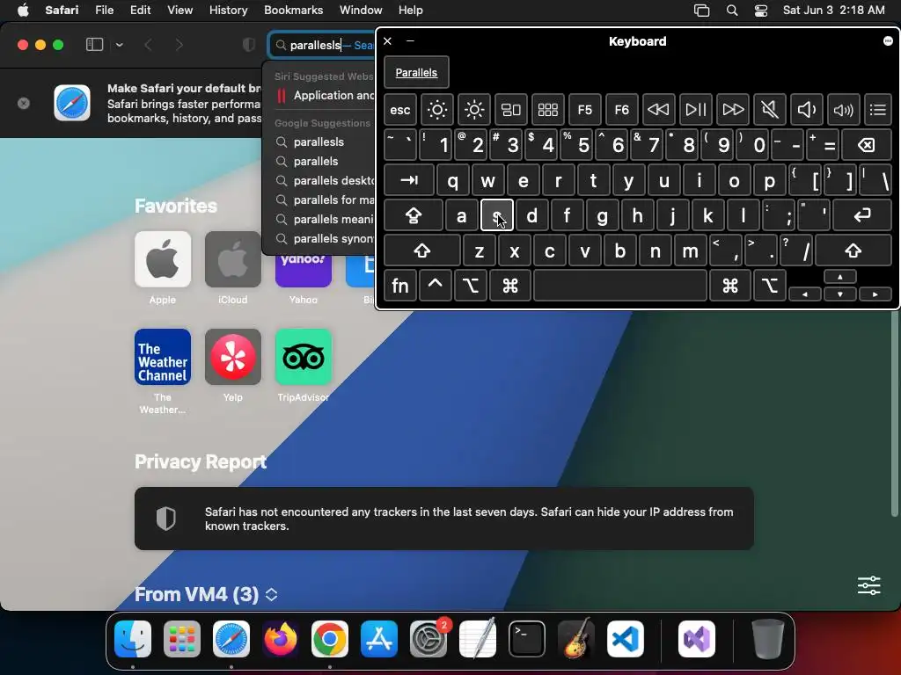
Task: Toggle the caps lock key
Action: [414, 216]
